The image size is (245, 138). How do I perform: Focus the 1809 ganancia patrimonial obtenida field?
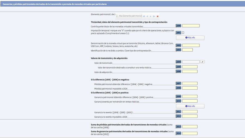point(190,96)
